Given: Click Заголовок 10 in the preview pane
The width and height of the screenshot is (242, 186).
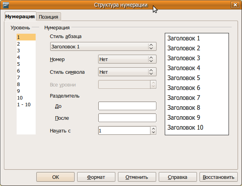Looking at the screenshot, I should 185,128.
